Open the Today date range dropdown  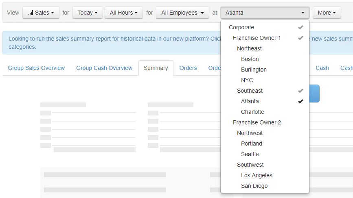(88, 13)
